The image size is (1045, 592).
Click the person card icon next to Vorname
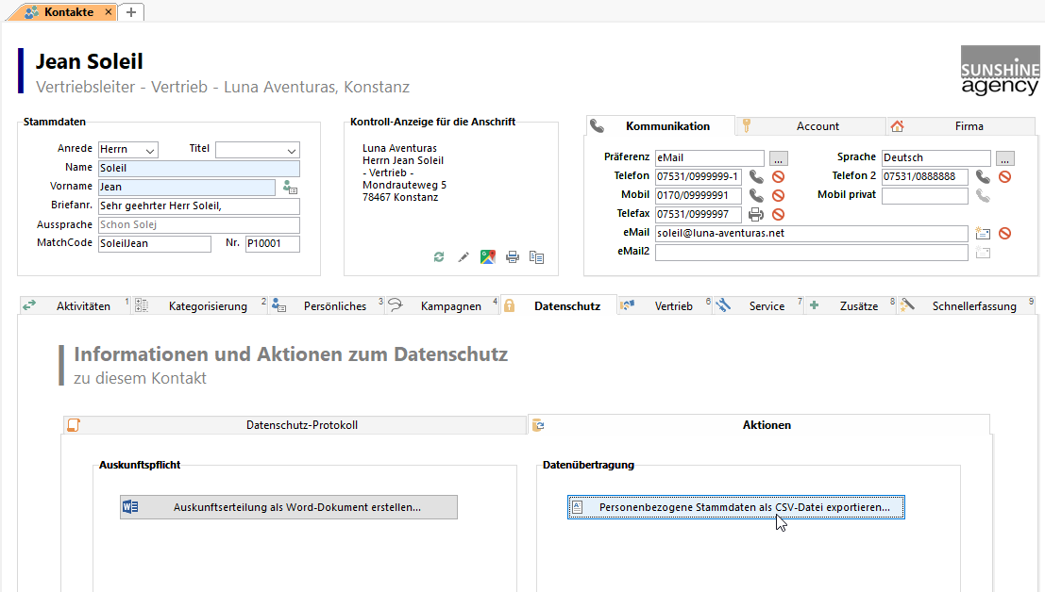290,188
